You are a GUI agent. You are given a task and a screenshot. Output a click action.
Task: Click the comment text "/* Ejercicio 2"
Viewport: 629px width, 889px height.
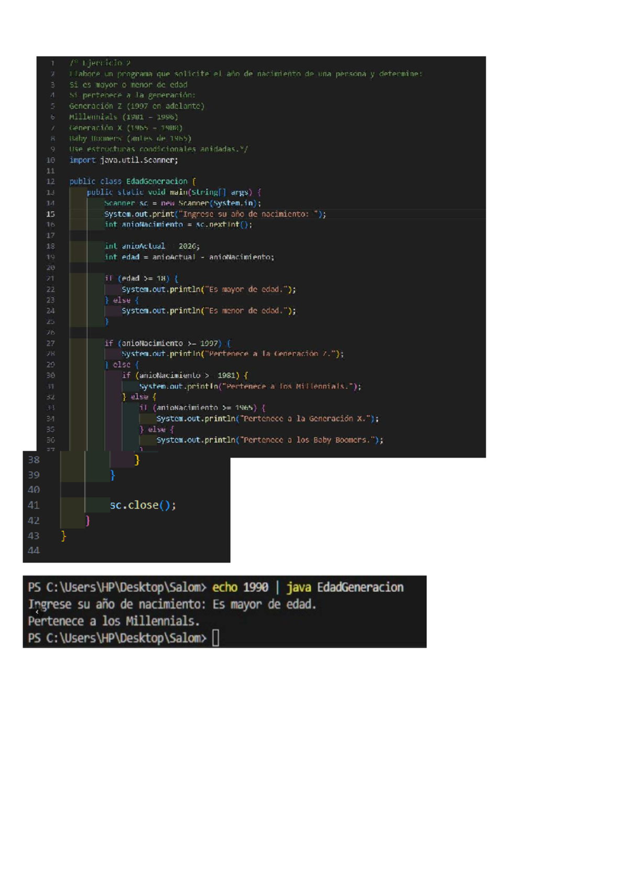pos(100,63)
